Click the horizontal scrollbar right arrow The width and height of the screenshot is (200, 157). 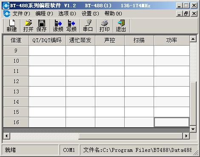(x=186, y=136)
